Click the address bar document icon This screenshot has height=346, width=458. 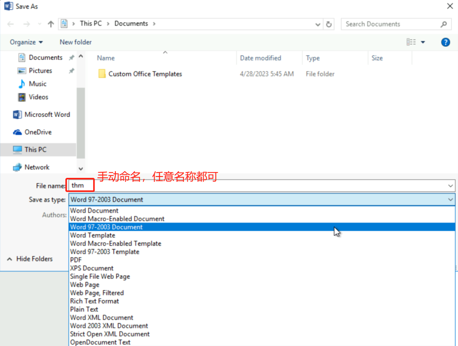64,24
